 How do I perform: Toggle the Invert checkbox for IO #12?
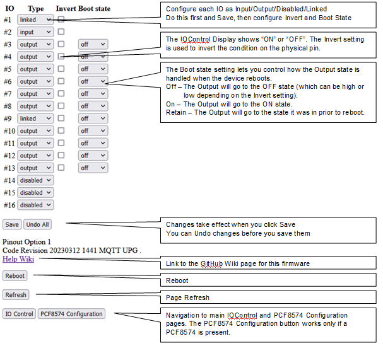61,155
